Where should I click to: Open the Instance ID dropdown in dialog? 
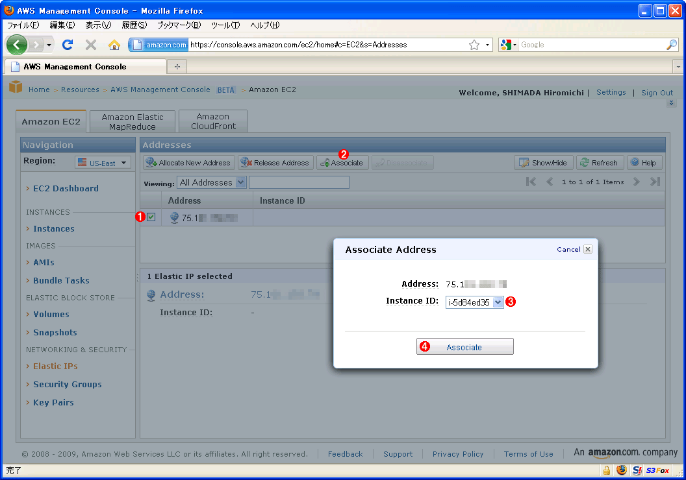coord(475,302)
